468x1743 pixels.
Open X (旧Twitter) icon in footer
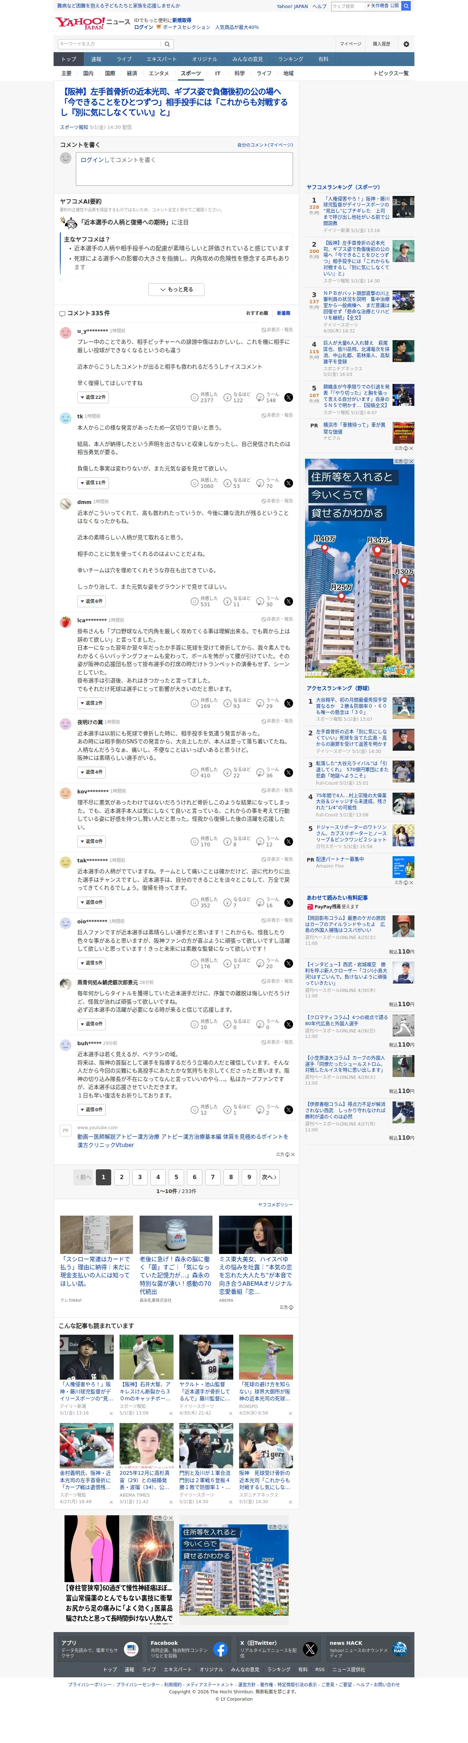pos(310,1650)
